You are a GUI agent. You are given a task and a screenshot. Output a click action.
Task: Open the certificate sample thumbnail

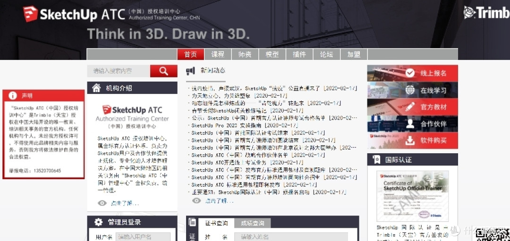click(x=412, y=196)
